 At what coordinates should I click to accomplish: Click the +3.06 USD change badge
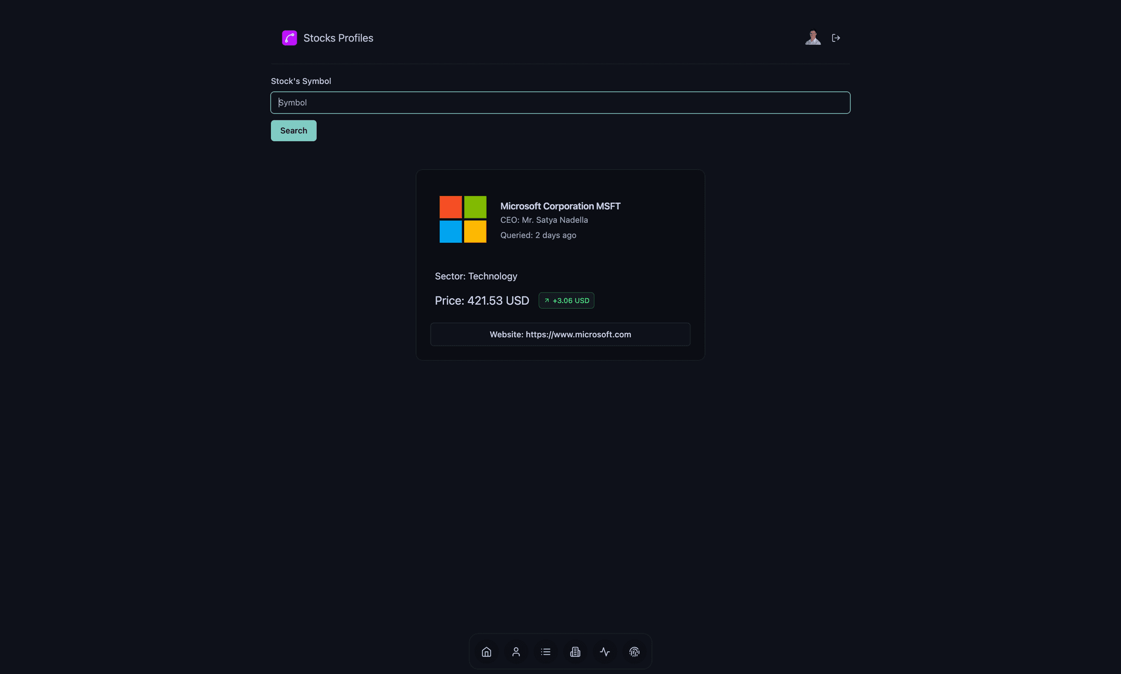(x=567, y=300)
